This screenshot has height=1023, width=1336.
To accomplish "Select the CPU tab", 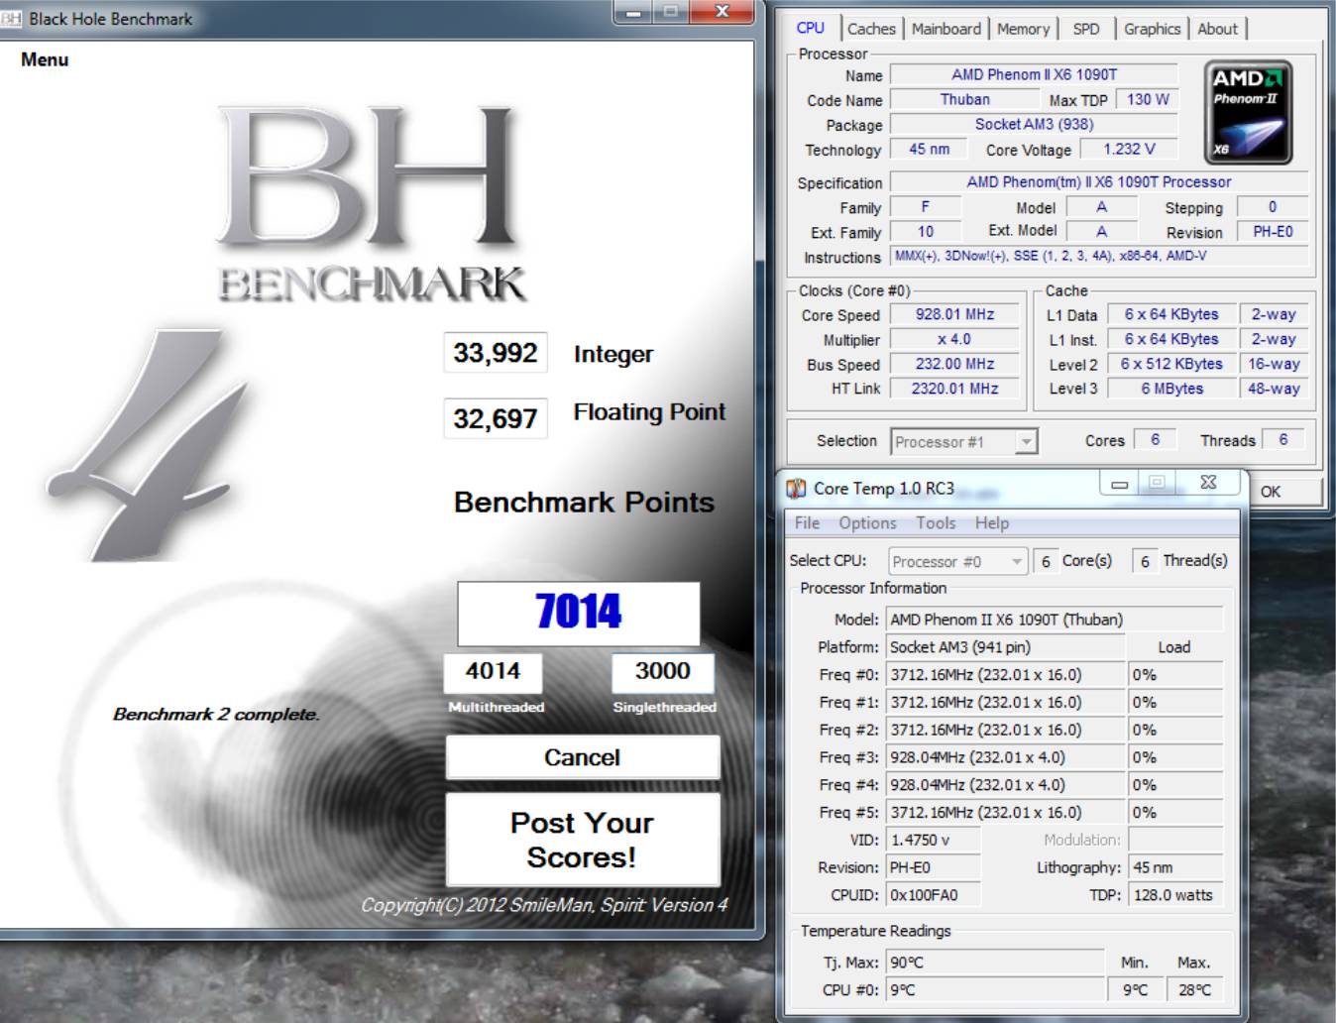I will click(811, 28).
